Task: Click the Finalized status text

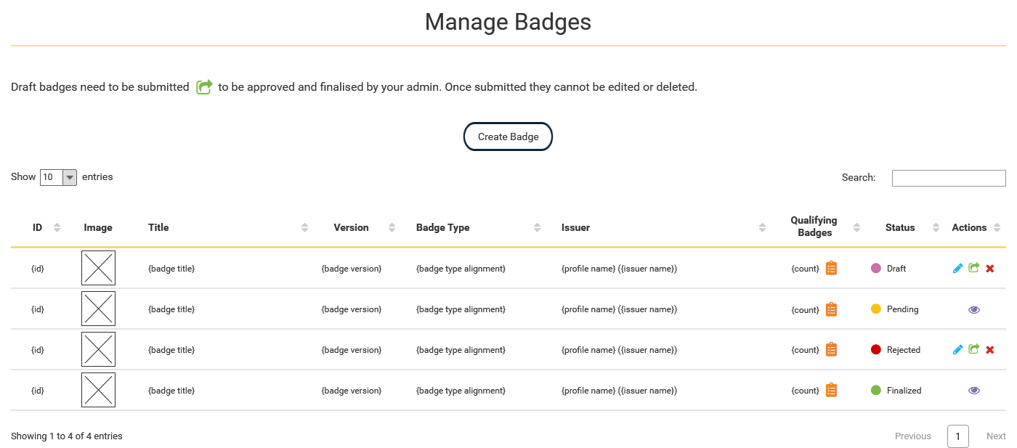Action: [904, 391]
